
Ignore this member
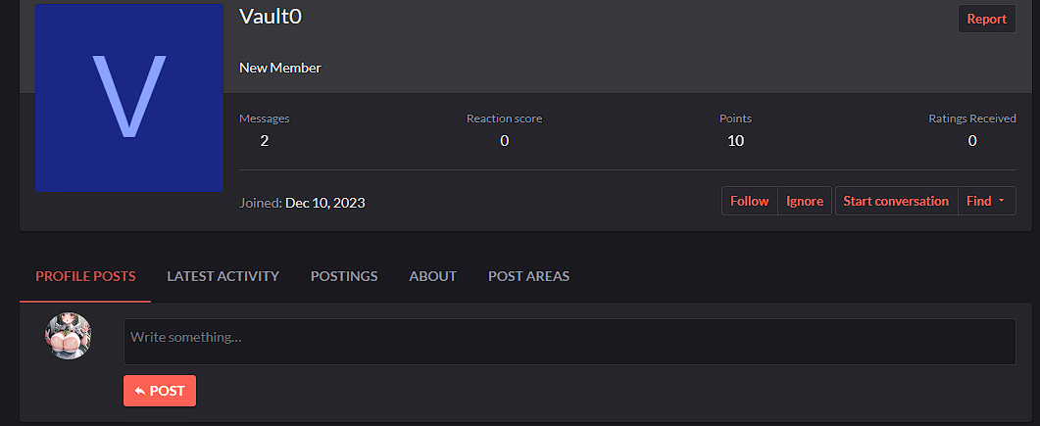point(805,201)
